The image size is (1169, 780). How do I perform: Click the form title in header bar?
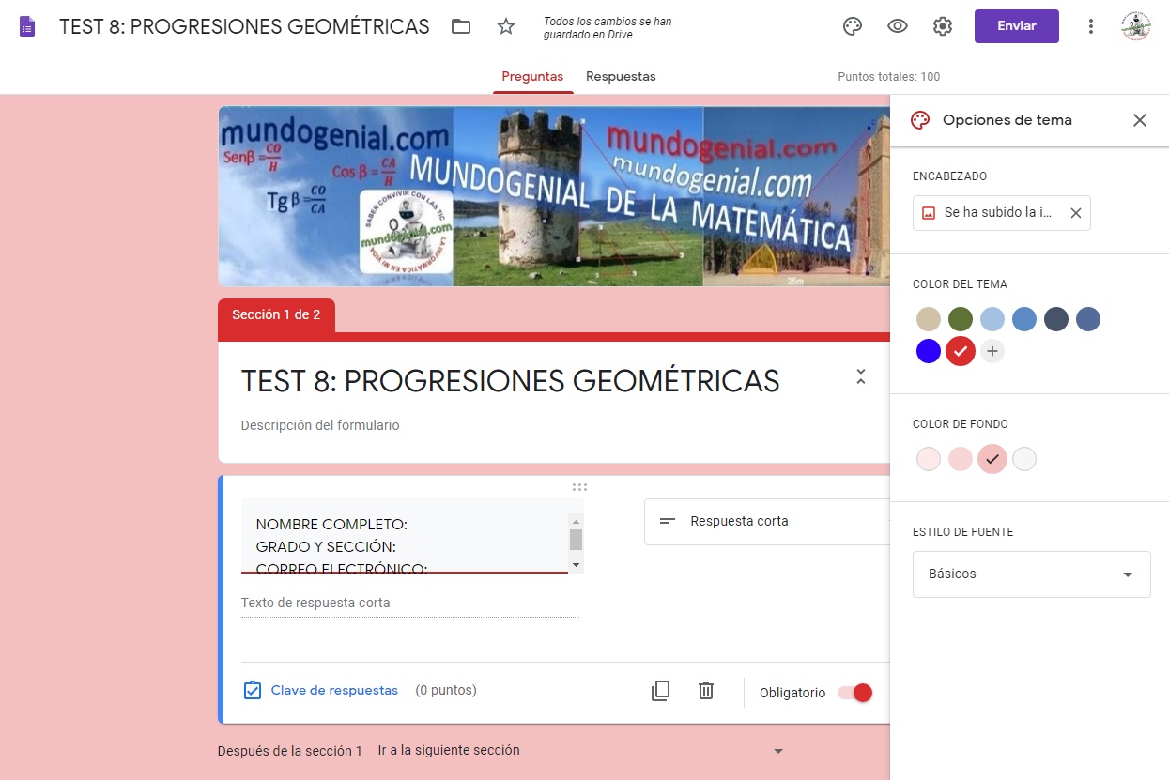point(245,26)
